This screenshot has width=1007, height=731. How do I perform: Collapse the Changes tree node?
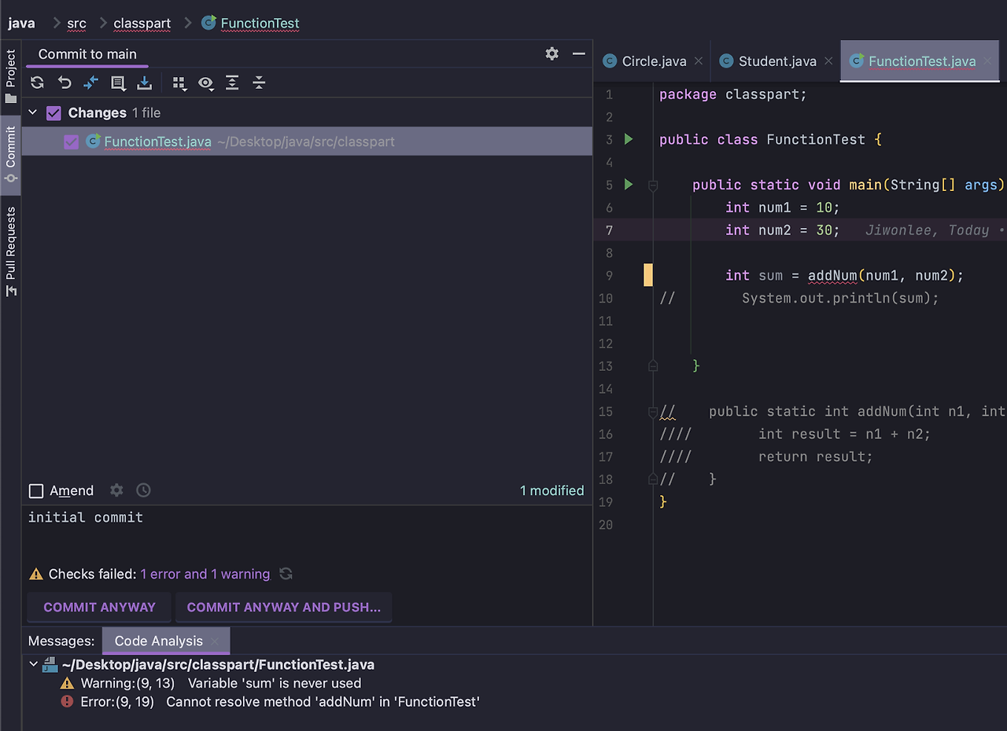[x=33, y=113]
